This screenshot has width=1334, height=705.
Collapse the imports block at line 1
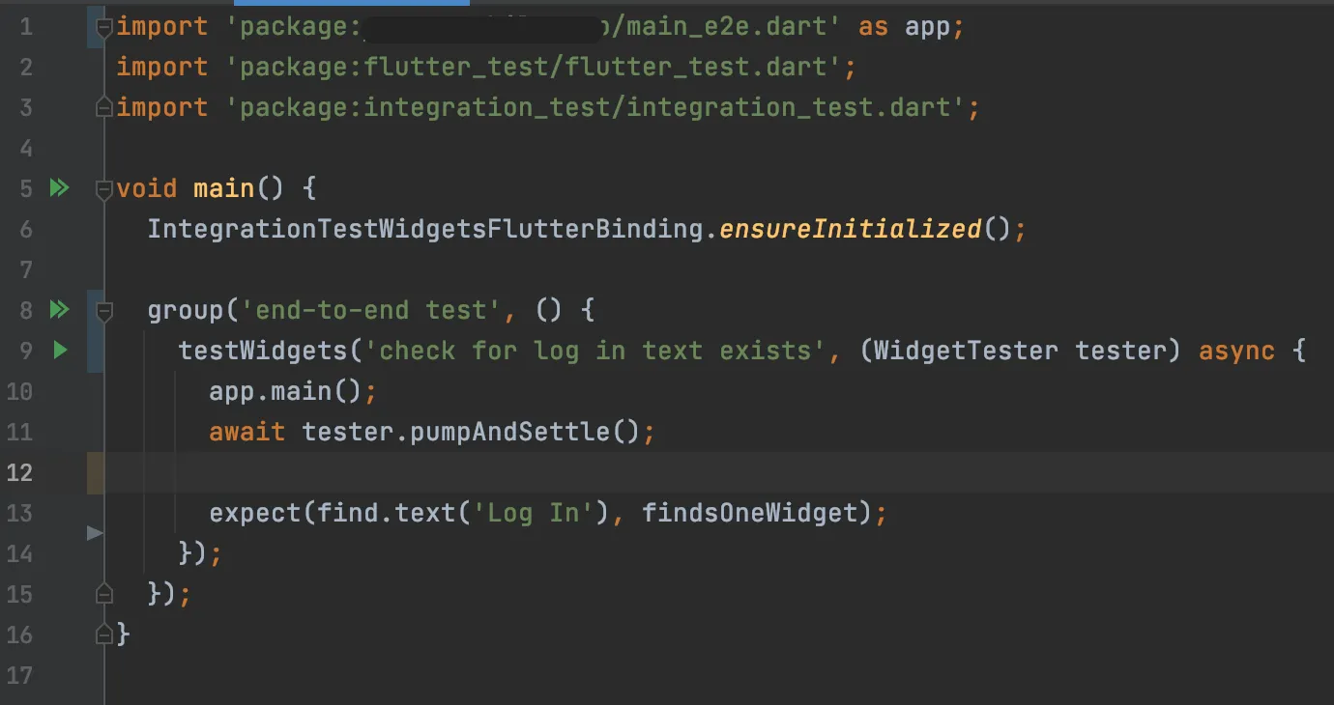pos(103,27)
